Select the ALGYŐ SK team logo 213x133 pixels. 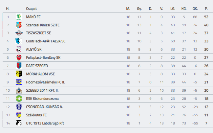19,49
